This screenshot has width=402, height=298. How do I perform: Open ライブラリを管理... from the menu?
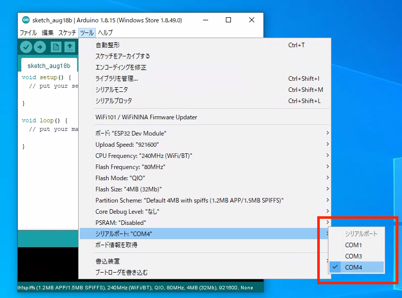pos(205,79)
